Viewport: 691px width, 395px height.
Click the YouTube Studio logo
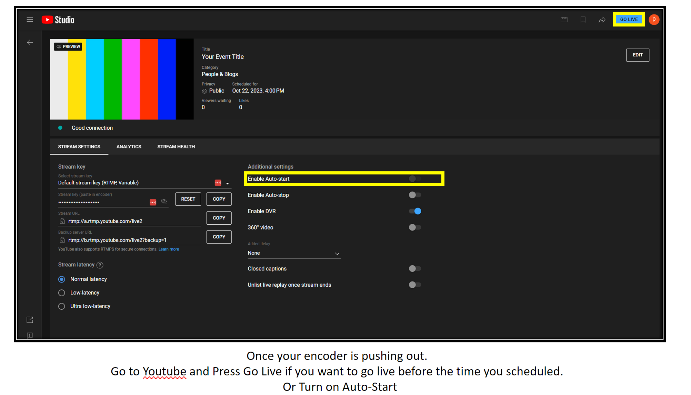(58, 20)
